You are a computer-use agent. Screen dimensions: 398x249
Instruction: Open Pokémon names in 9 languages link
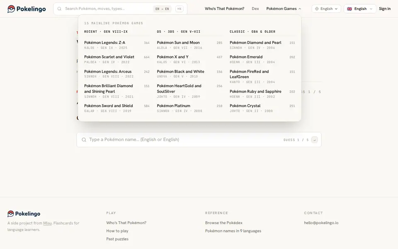click(x=233, y=231)
